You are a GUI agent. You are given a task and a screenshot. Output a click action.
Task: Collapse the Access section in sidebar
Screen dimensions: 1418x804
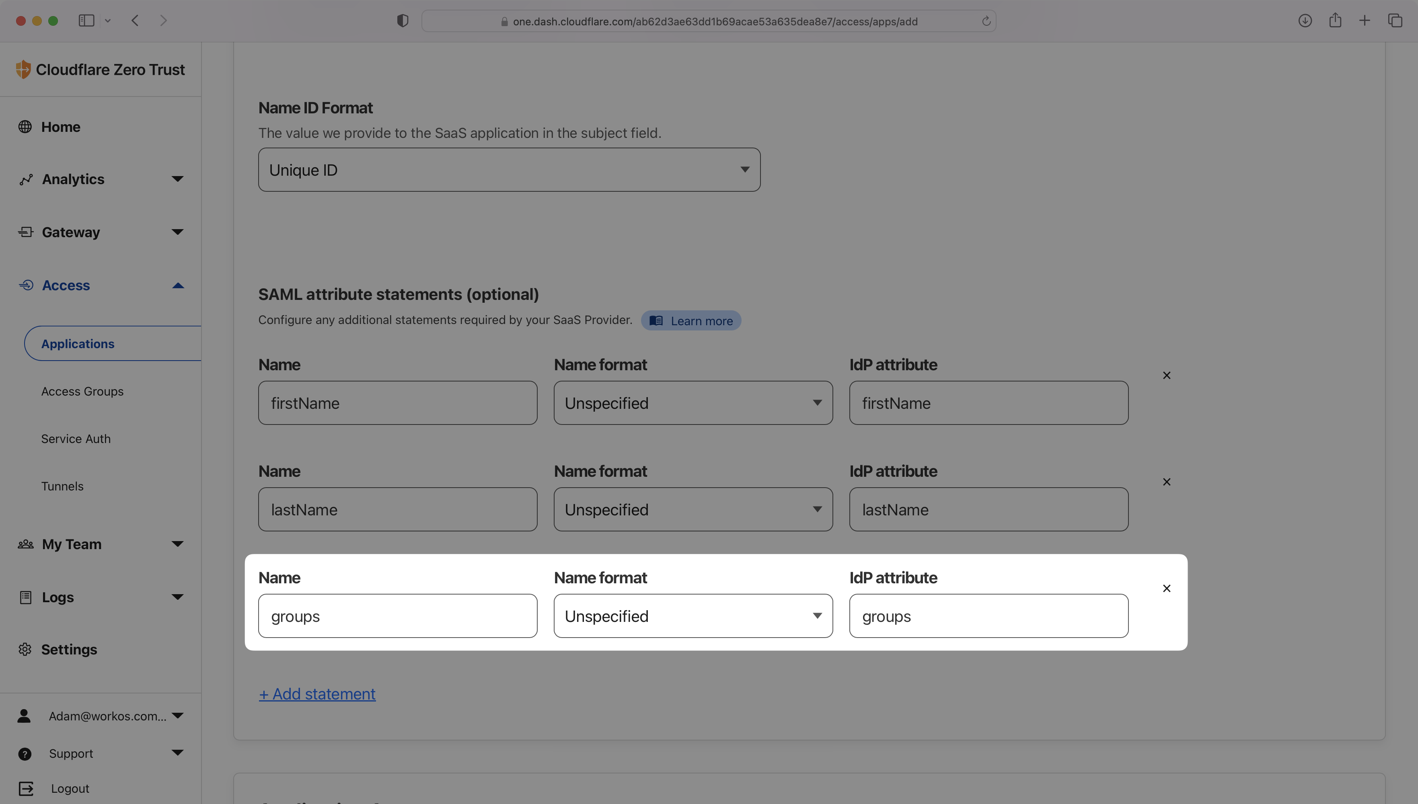coord(177,285)
